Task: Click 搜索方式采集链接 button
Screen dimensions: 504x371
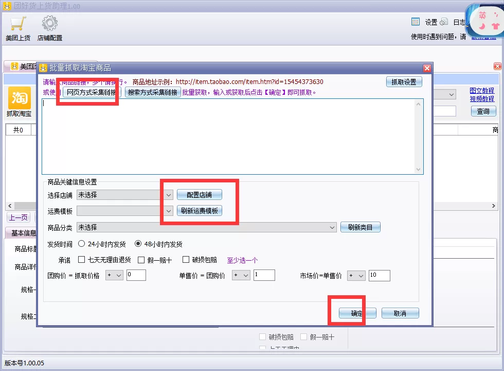Action: pos(153,92)
